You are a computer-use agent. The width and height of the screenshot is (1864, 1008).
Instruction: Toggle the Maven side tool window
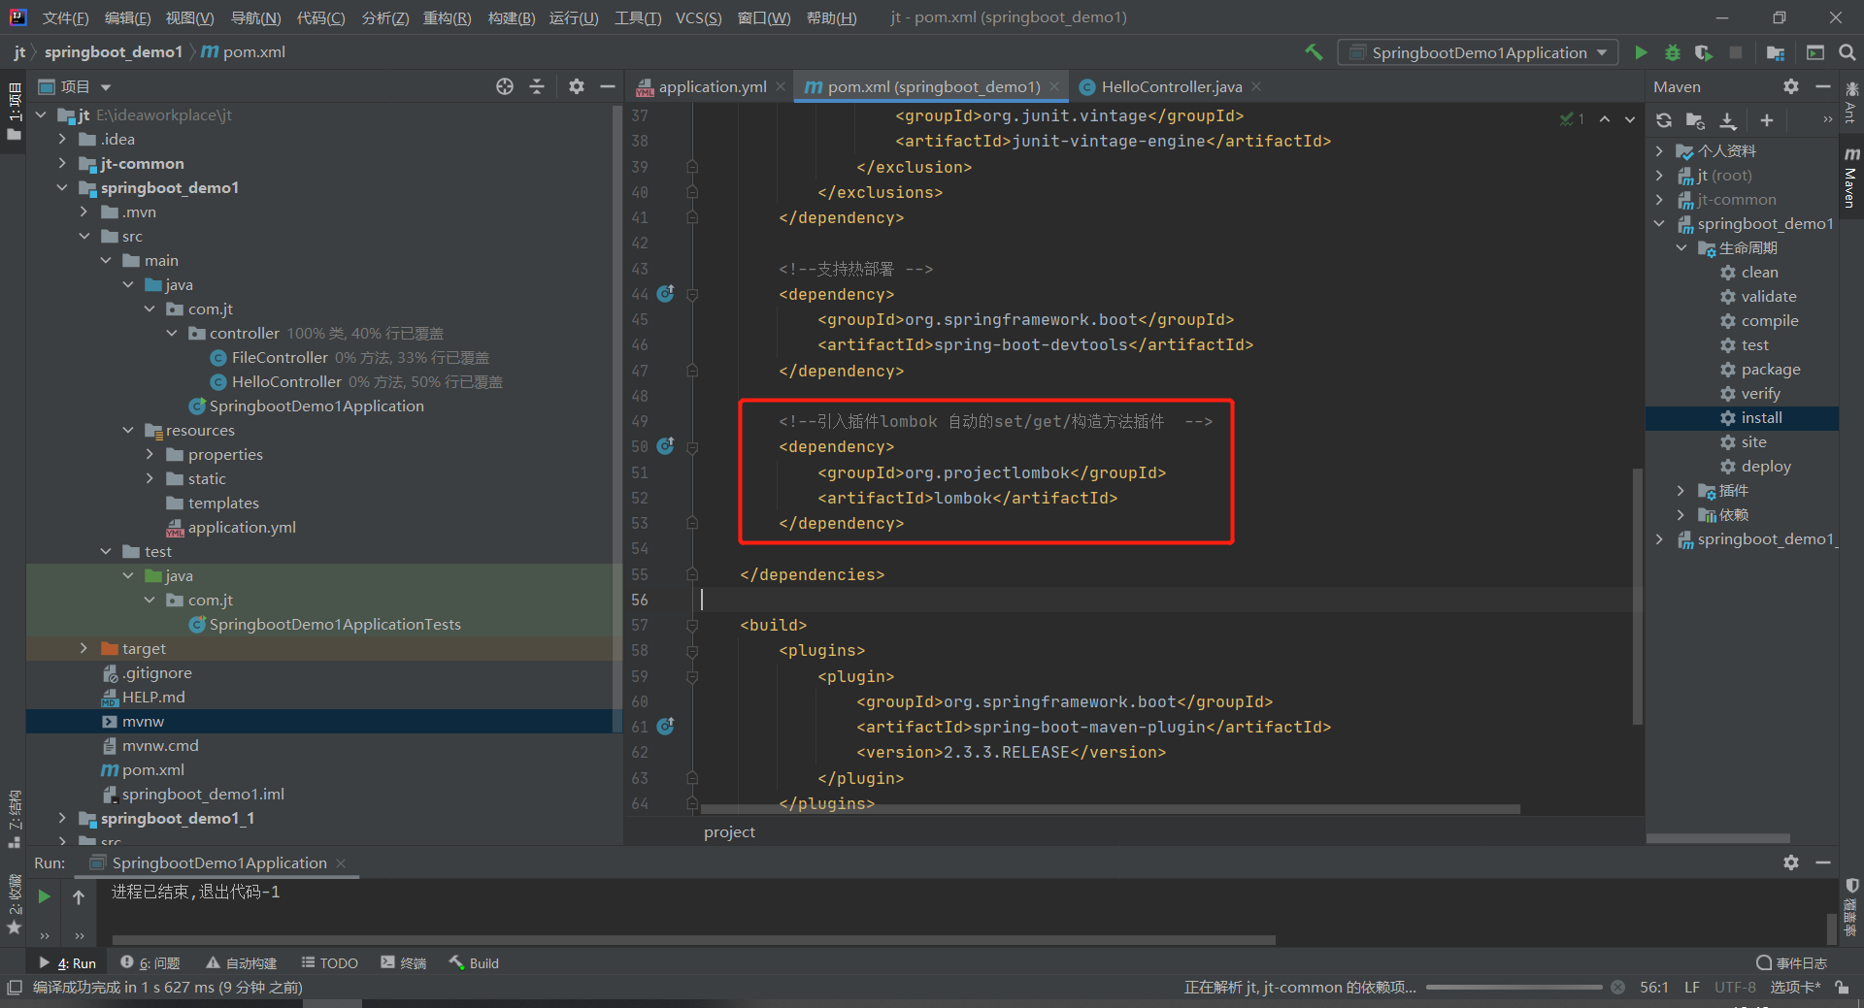[1851, 179]
